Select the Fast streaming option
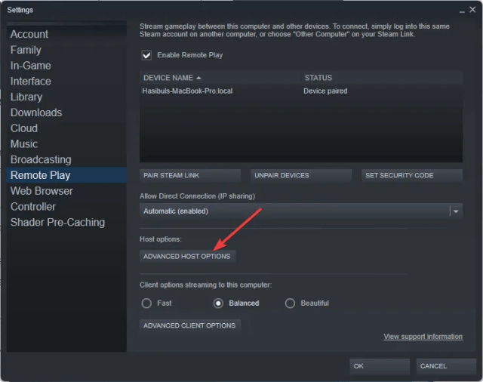Image resolution: width=483 pixels, height=382 pixels. pos(146,303)
